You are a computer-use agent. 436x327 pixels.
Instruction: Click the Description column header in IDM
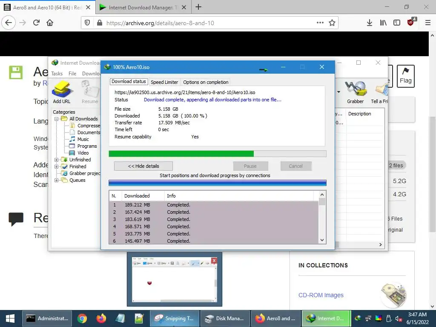pyautogui.click(x=365, y=114)
